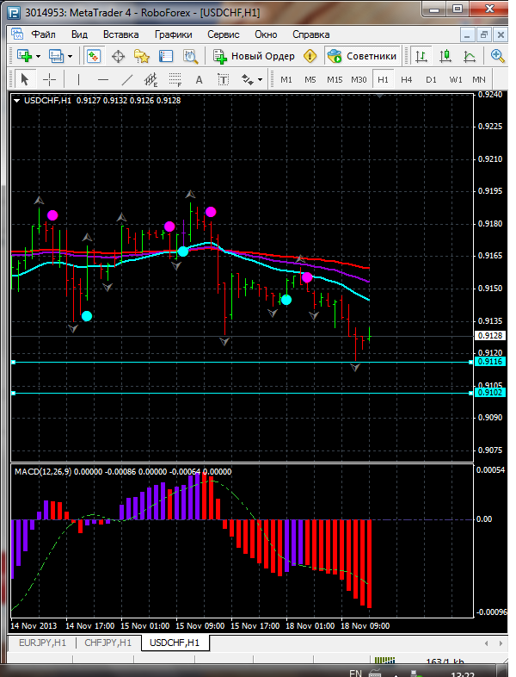Viewport: 516px width, 677px height.
Task: Select the vertical line drawing tool
Action: pyautogui.click(x=78, y=79)
